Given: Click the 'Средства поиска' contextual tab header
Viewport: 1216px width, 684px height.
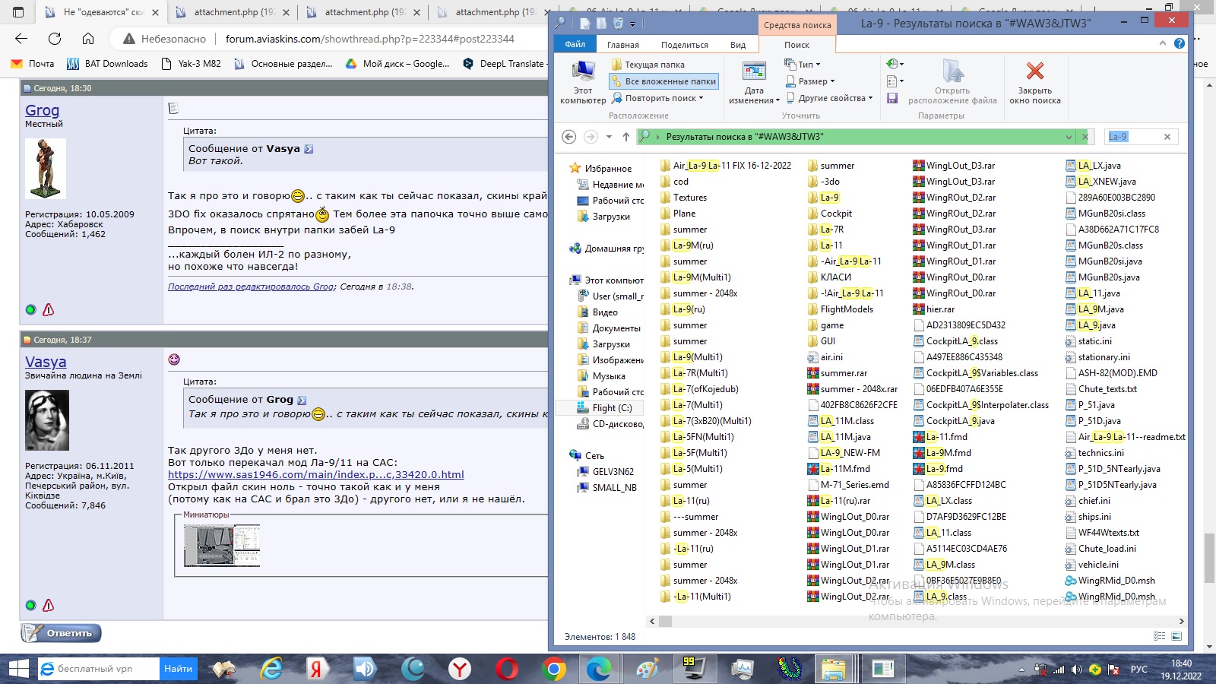Looking at the screenshot, I should (x=797, y=25).
